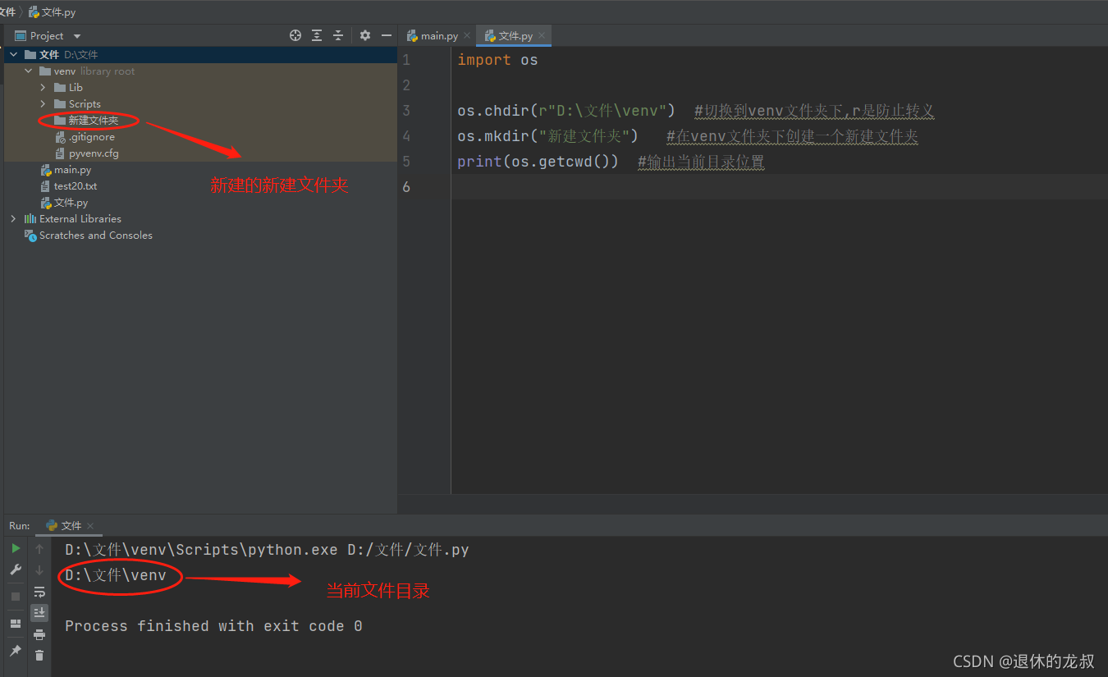Hide the Project panel with minus icon
Image resolution: width=1108 pixels, height=677 pixels.
[x=387, y=35]
